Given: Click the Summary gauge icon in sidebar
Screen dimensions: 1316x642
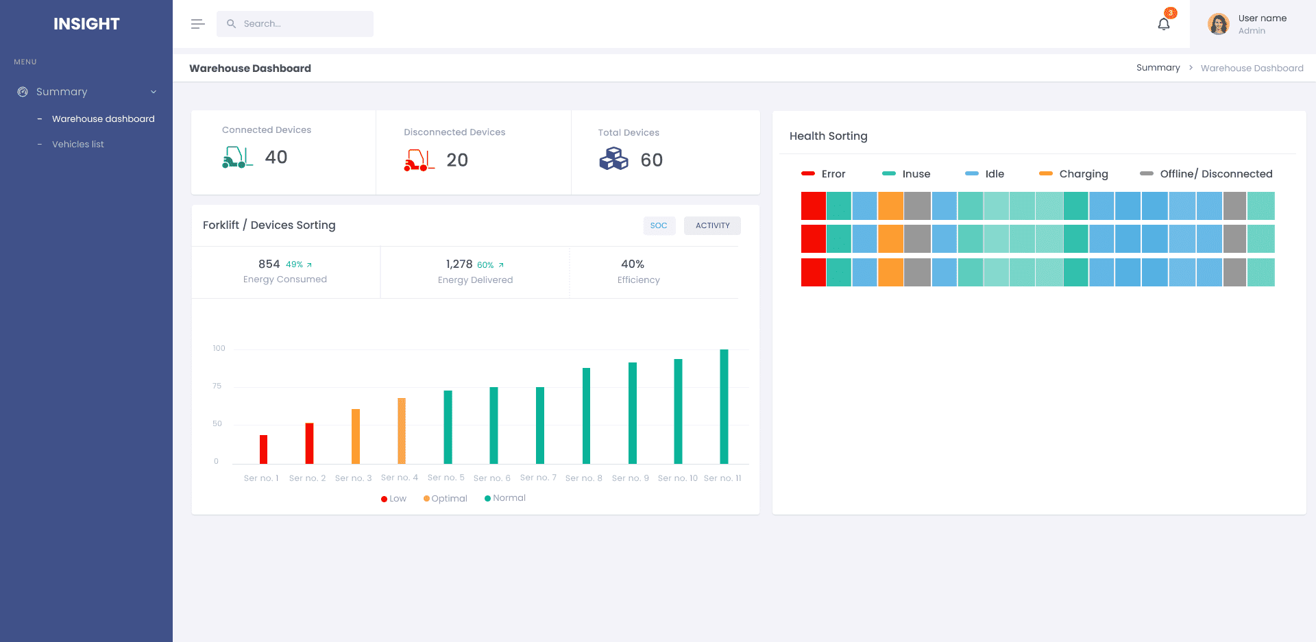Looking at the screenshot, I should click(x=23, y=92).
